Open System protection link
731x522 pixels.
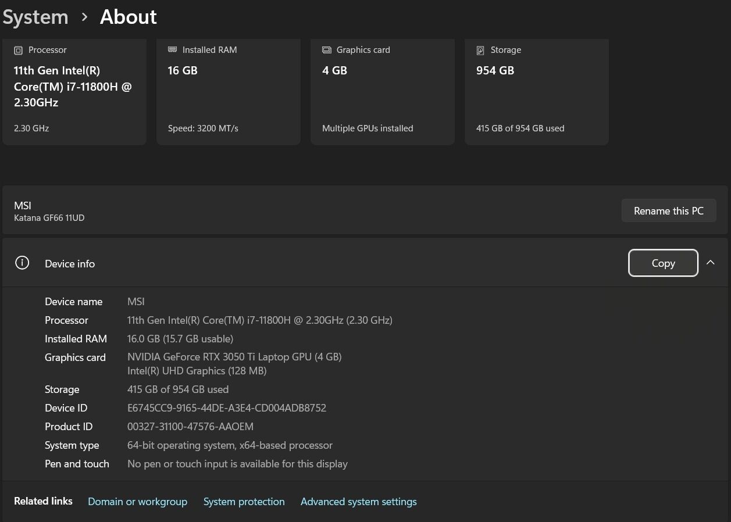point(244,502)
